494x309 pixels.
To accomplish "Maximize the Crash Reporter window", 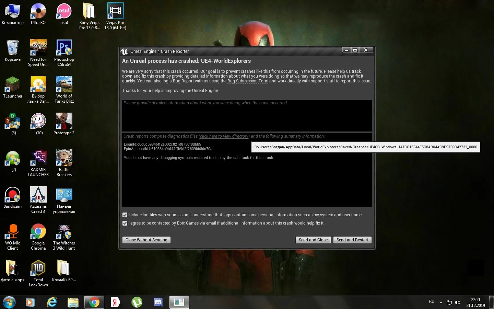I will [x=355, y=50].
